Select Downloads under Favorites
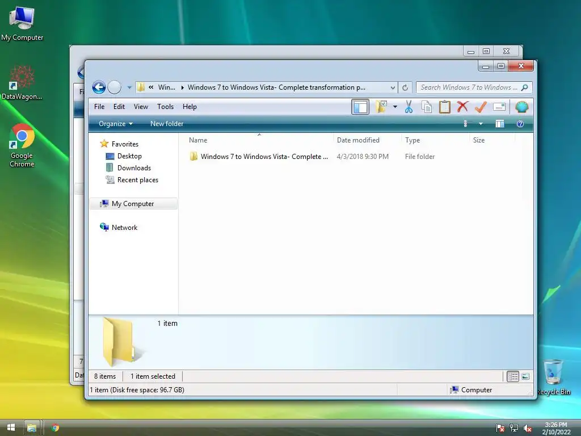The height and width of the screenshot is (436, 581). pyautogui.click(x=134, y=168)
